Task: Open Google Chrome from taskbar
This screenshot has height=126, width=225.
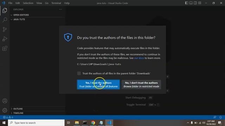Action: tap(93, 123)
